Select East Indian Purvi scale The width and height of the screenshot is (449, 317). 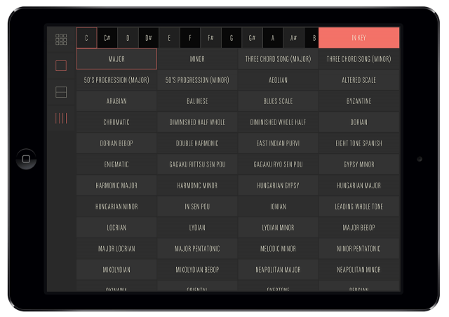pos(278,143)
